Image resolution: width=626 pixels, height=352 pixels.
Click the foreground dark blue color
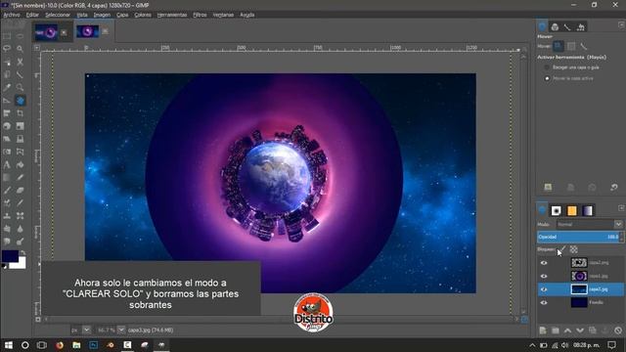[x=10, y=256]
